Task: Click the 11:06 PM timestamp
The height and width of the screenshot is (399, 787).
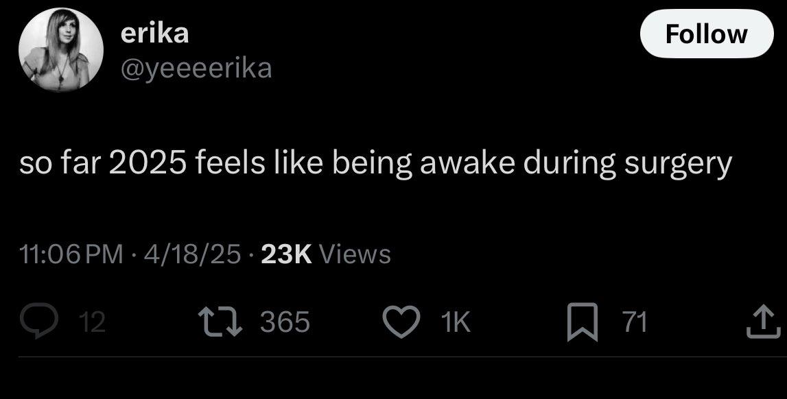Action: click(71, 254)
